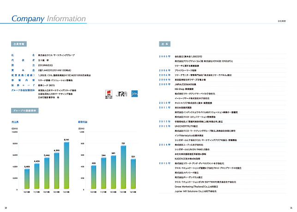
Task: Click the sales bar labeled 5,446
Action: coord(47,173)
